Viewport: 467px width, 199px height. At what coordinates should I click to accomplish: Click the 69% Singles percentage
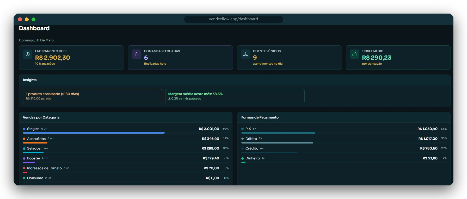coord(225,129)
